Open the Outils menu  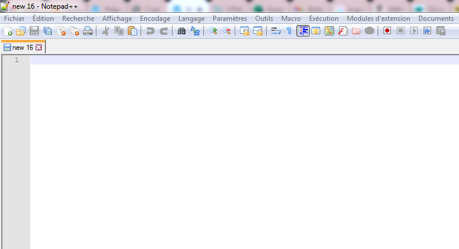click(264, 19)
